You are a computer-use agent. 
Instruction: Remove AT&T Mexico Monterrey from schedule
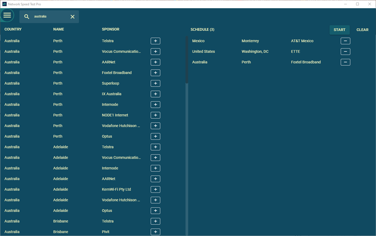click(x=345, y=41)
